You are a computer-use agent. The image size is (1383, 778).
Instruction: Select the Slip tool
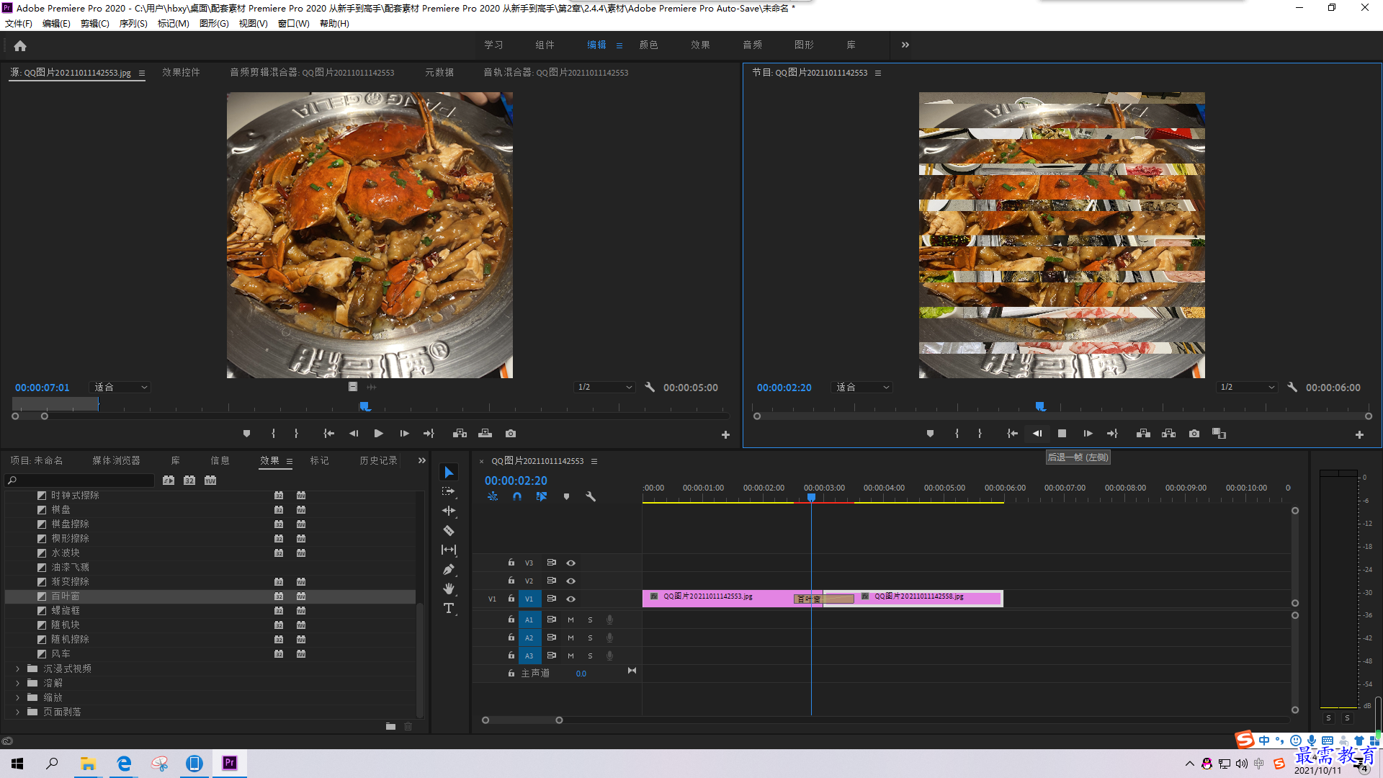tap(449, 550)
